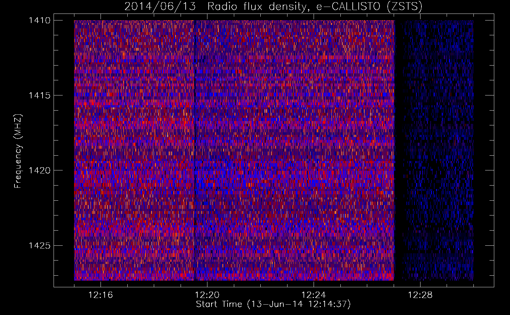The image size is (510, 315).
Task: Click the "Frequency (MHZ)" axis label
Action: click(x=18, y=151)
